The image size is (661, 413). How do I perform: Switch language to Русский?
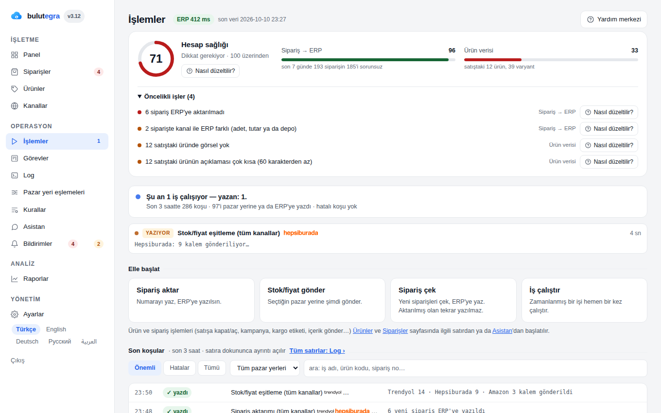pyautogui.click(x=60, y=342)
